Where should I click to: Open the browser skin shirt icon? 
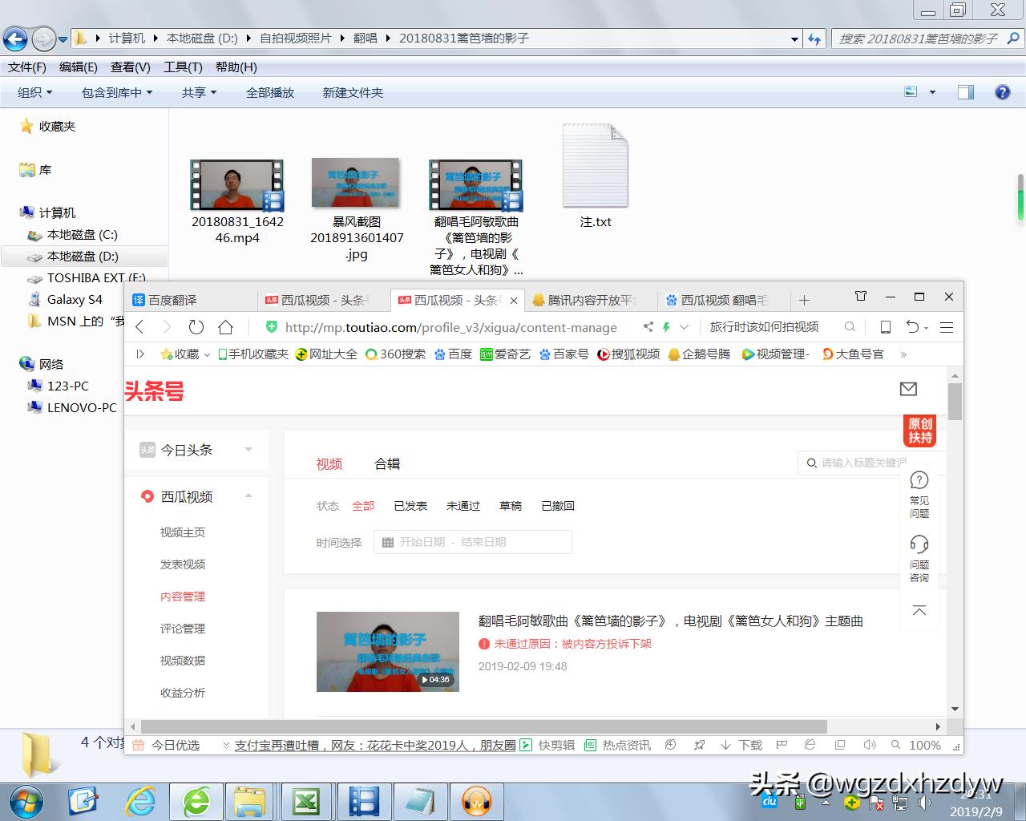861,297
